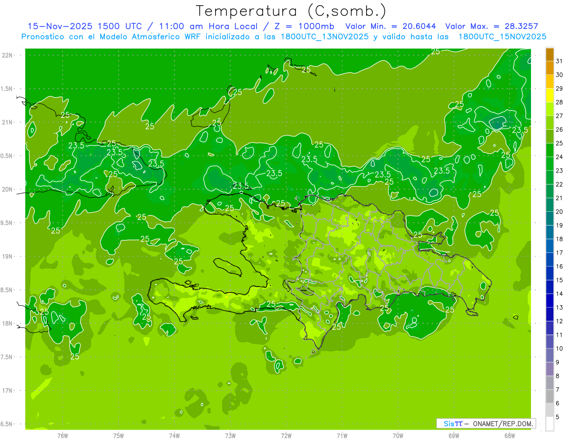
Task: Pick the blue swatch between 16 and 17
Action: tap(550, 259)
